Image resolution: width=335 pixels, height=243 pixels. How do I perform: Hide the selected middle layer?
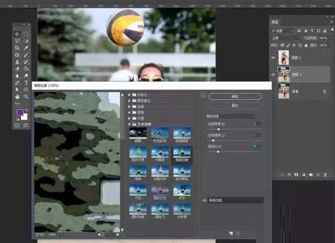[x=273, y=74]
